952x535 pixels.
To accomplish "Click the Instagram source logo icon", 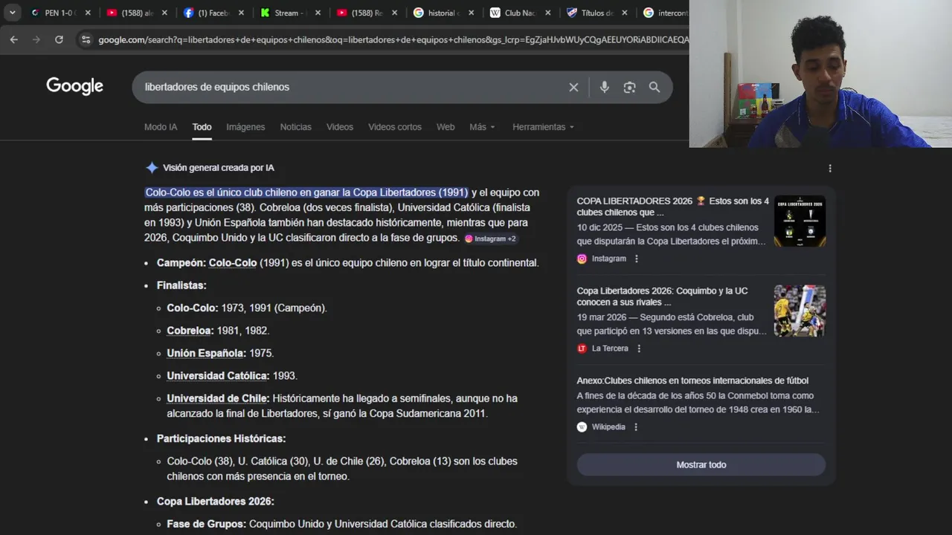I will click(x=582, y=259).
